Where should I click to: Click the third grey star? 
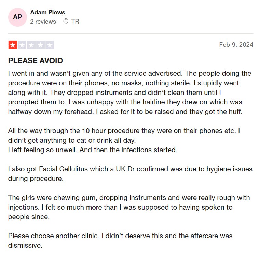click(31, 45)
